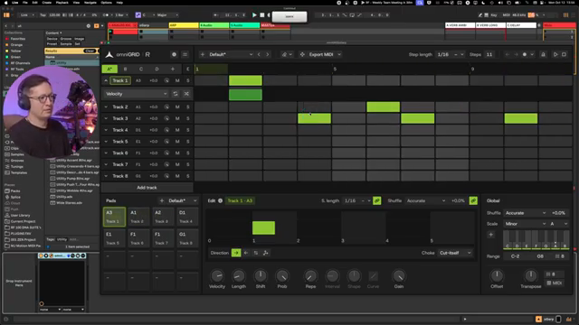Open the Ableton File menu
This screenshot has height=325, width=579.
pos(25,3)
